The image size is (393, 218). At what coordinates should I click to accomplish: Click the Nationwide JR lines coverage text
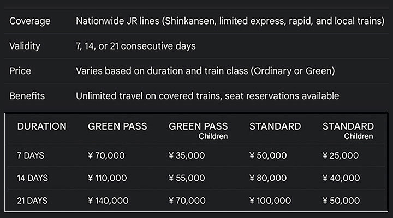pyautogui.click(x=230, y=21)
